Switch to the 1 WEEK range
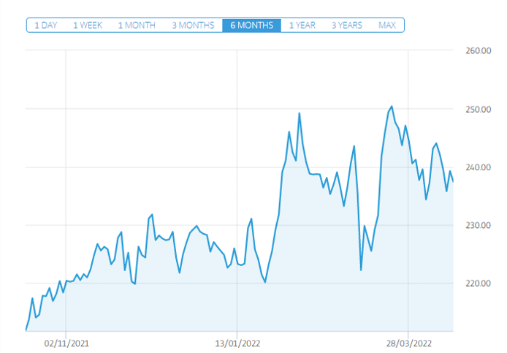 pos(88,26)
